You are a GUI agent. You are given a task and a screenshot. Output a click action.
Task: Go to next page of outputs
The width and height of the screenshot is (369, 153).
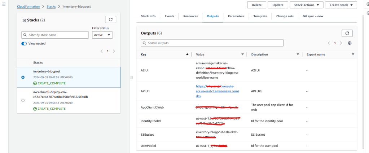pos(341,43)
